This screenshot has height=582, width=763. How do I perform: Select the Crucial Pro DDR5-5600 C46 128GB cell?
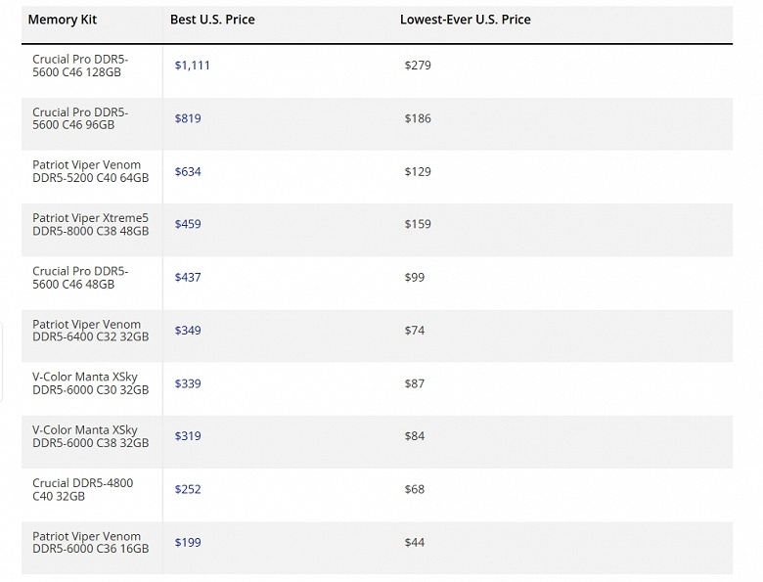(80, 66)
